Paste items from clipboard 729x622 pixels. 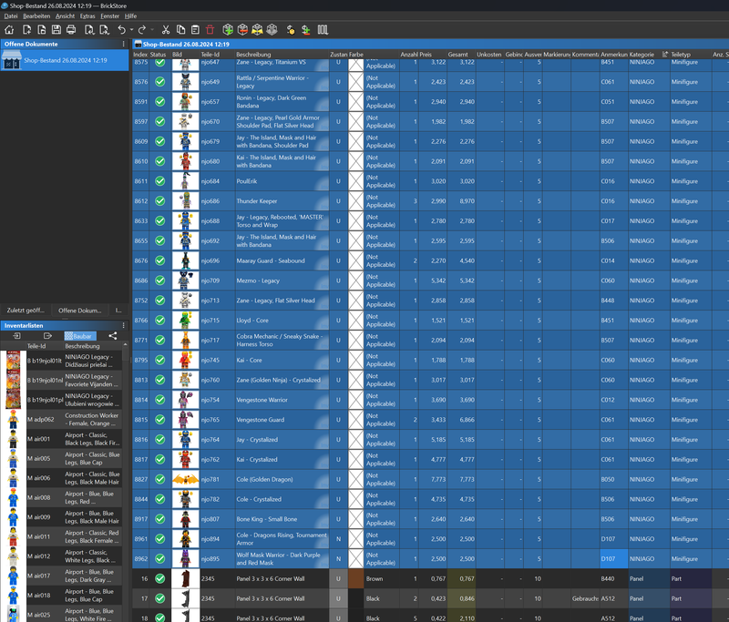[x=195, y=30]
